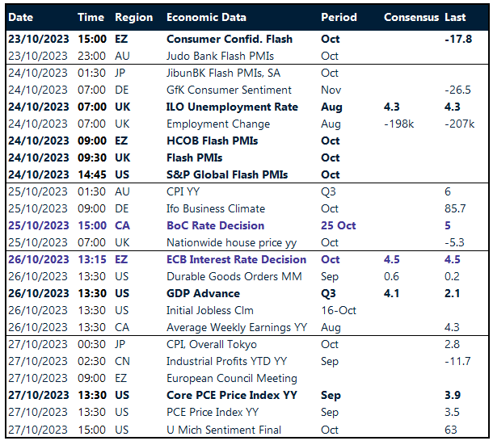Click the Ifo Business Climate entry
This screenshot has width=493, height=445.
(216, 208)
